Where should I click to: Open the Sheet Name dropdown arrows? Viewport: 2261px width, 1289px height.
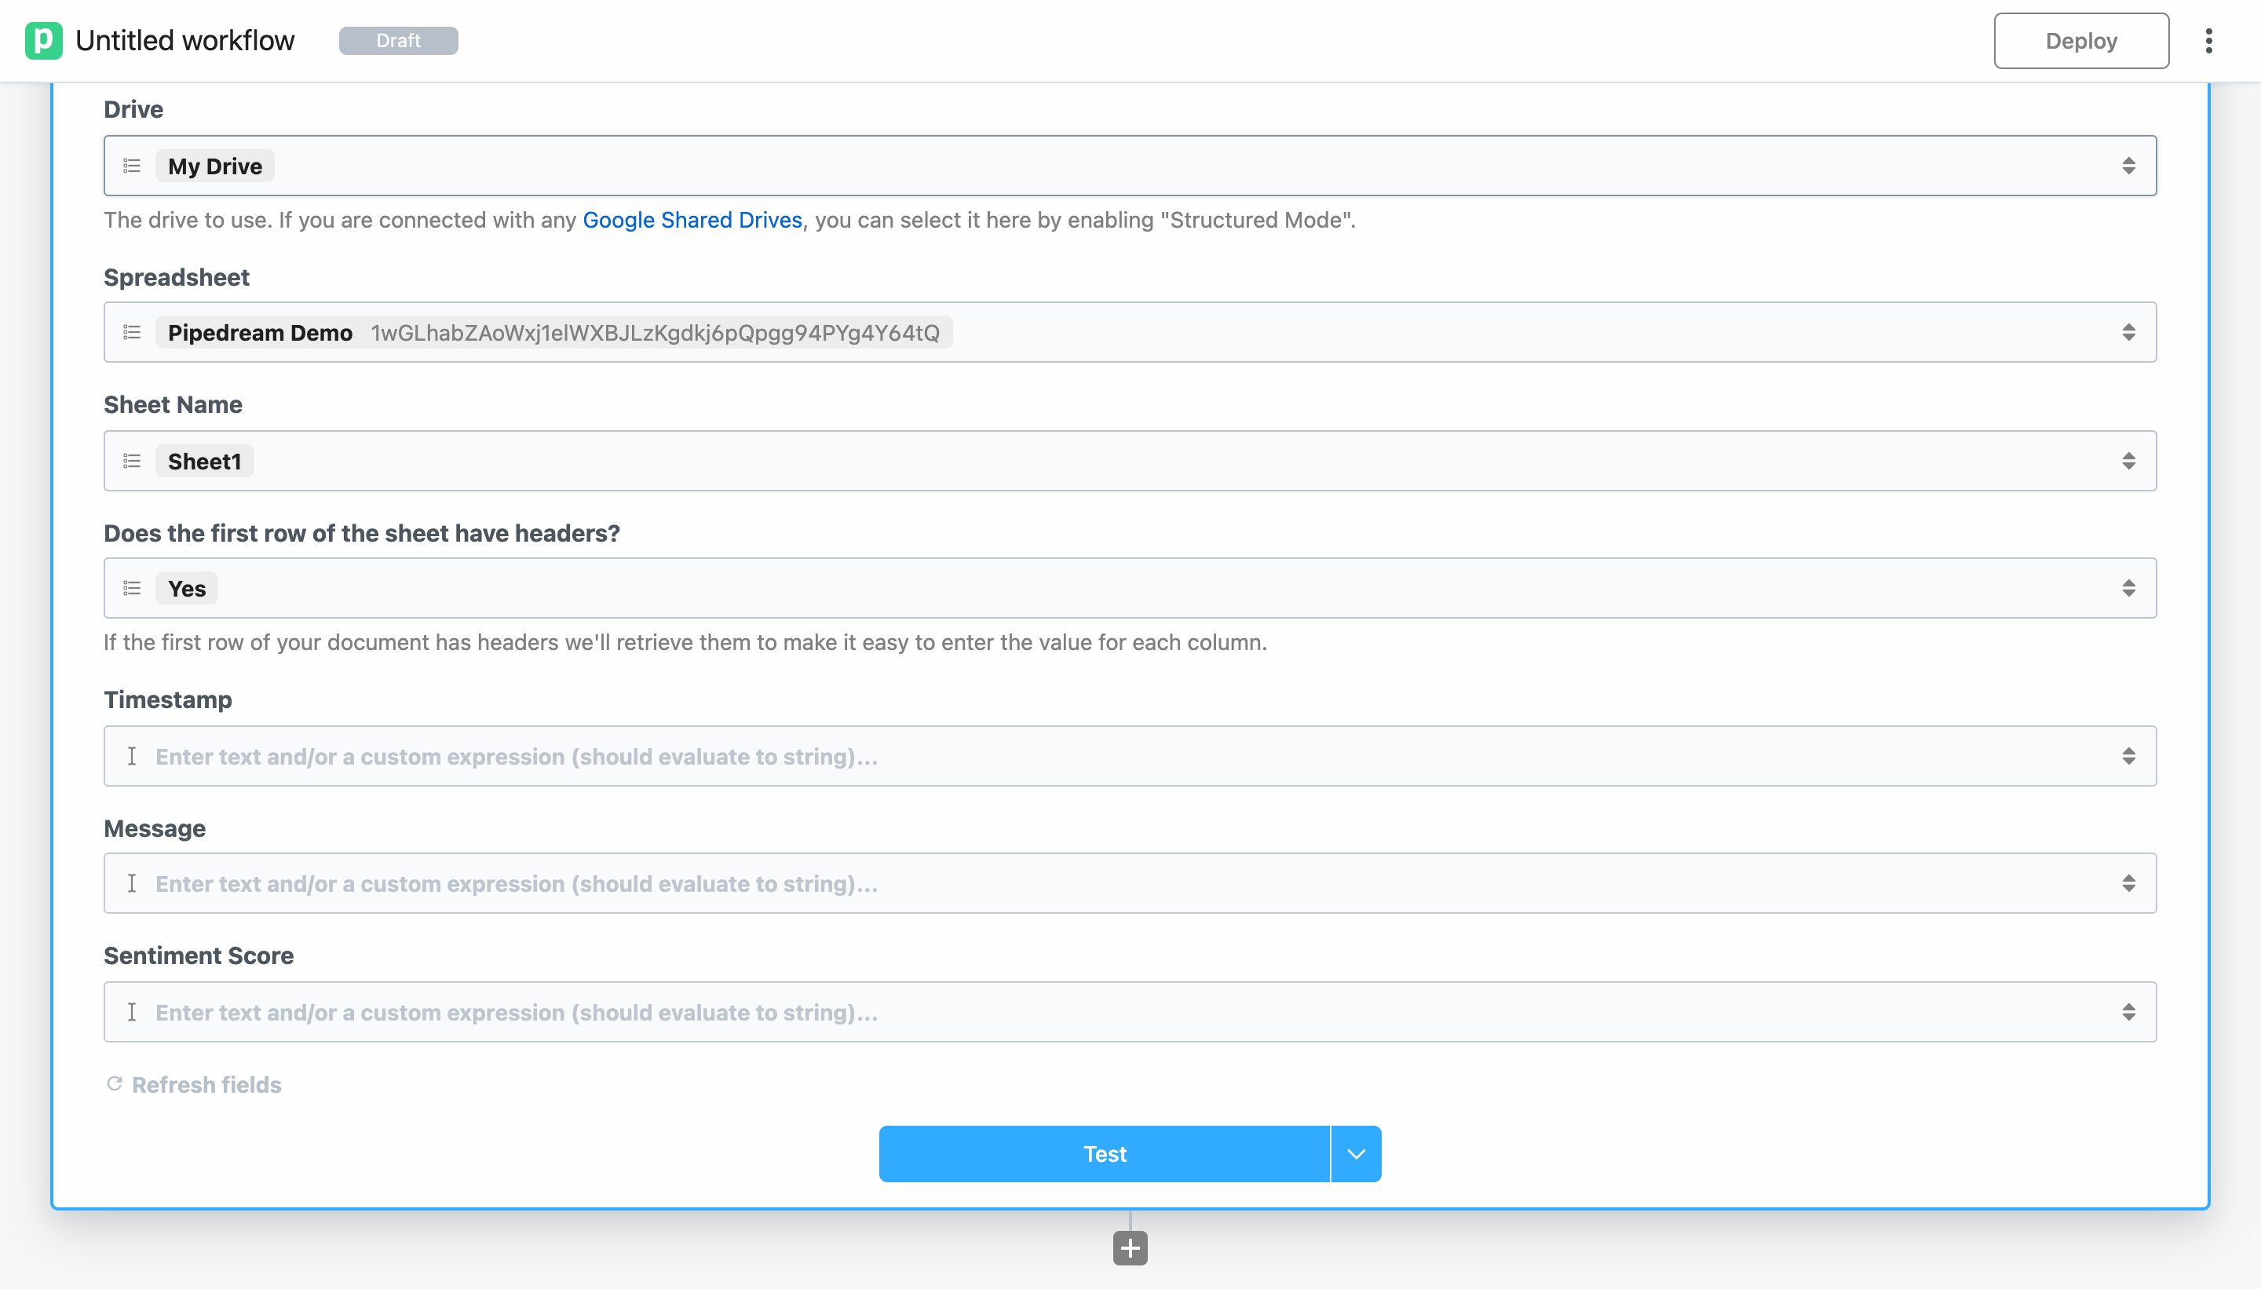click(x=2128, y=462)
